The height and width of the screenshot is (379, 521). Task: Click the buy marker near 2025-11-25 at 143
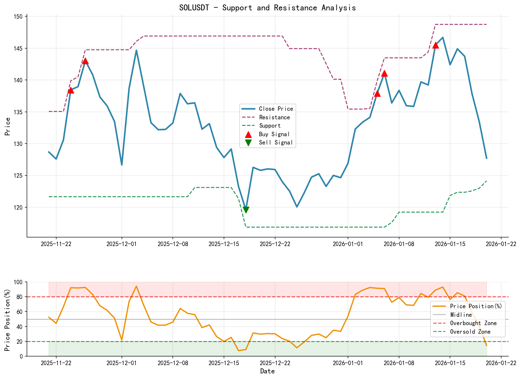[85, 61]
